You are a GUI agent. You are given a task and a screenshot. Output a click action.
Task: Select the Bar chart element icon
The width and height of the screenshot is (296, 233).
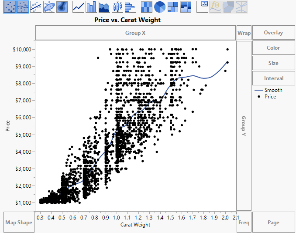[91, 7]
